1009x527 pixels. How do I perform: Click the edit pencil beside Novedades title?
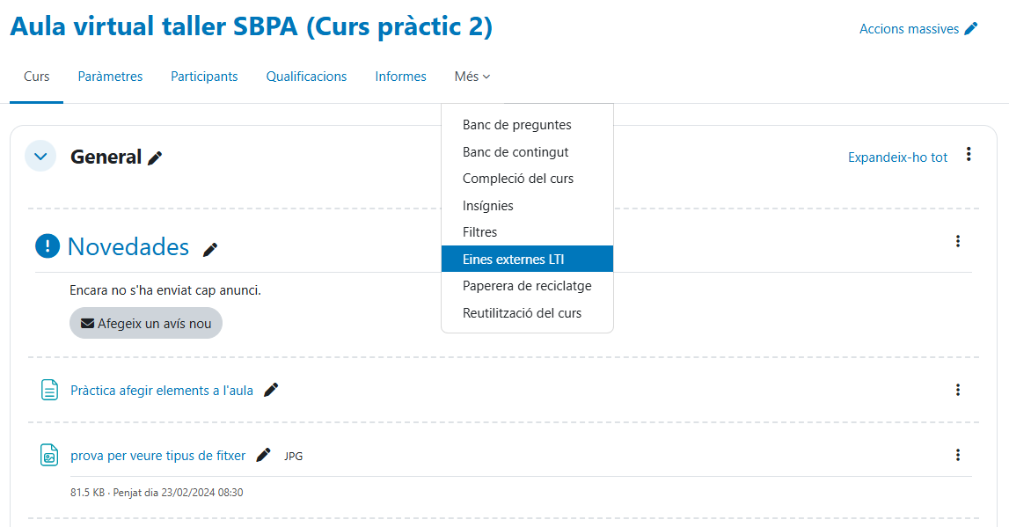(x=210, y=249)
